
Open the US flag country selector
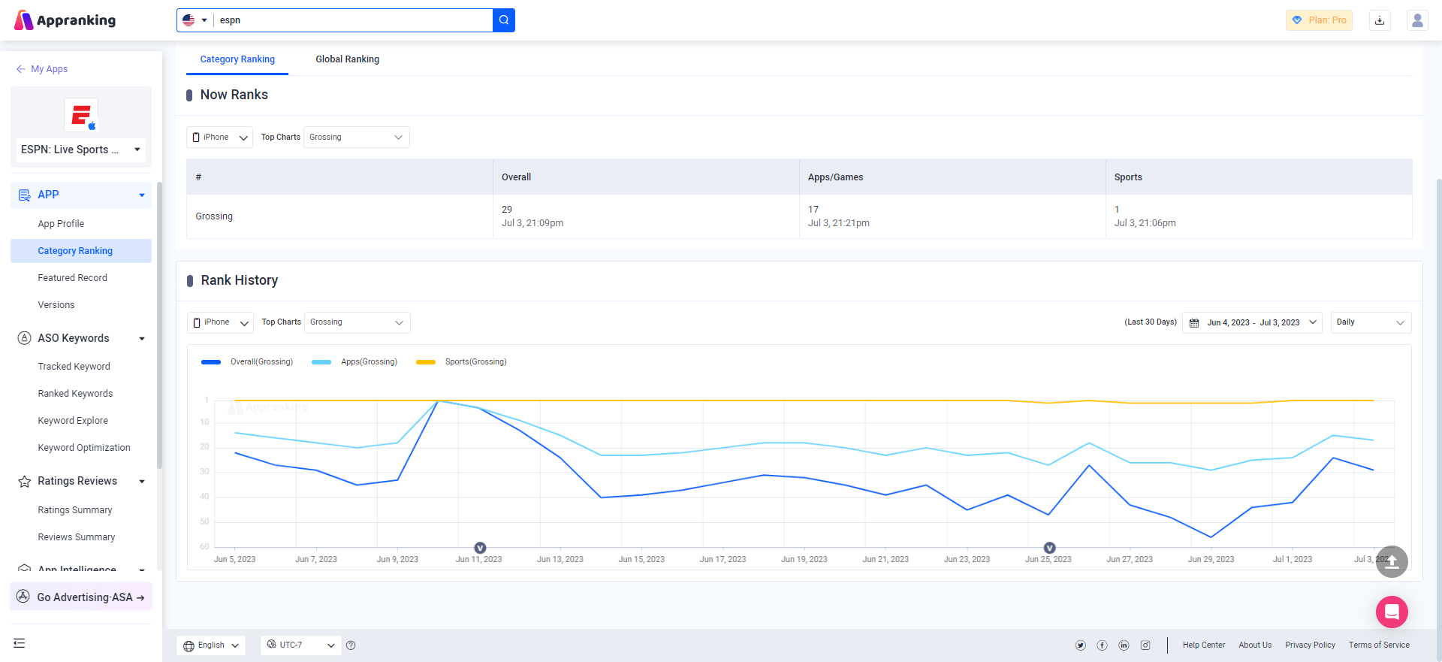195,20
